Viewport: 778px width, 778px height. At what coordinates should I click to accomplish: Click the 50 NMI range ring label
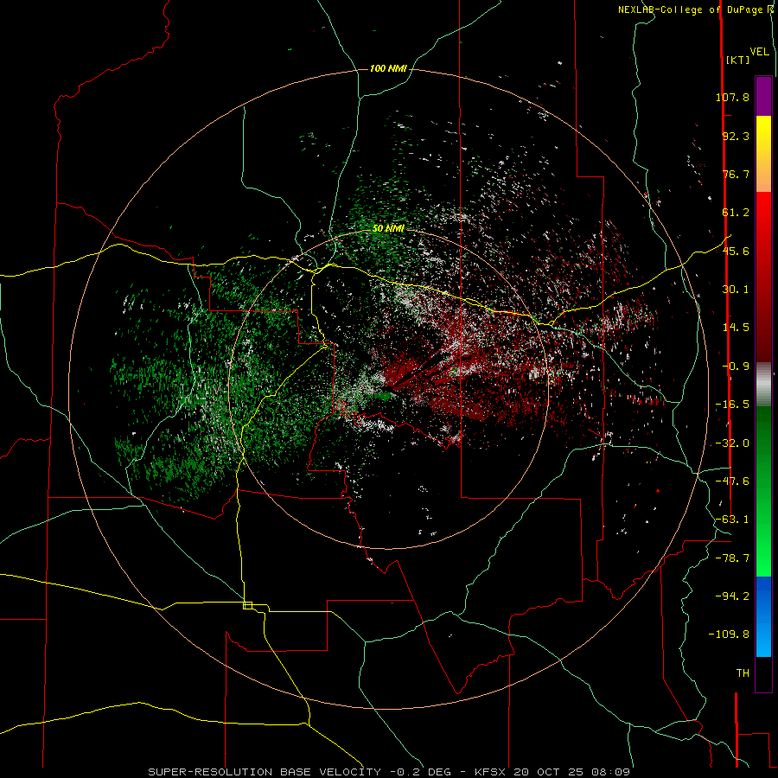pos(388,228)
